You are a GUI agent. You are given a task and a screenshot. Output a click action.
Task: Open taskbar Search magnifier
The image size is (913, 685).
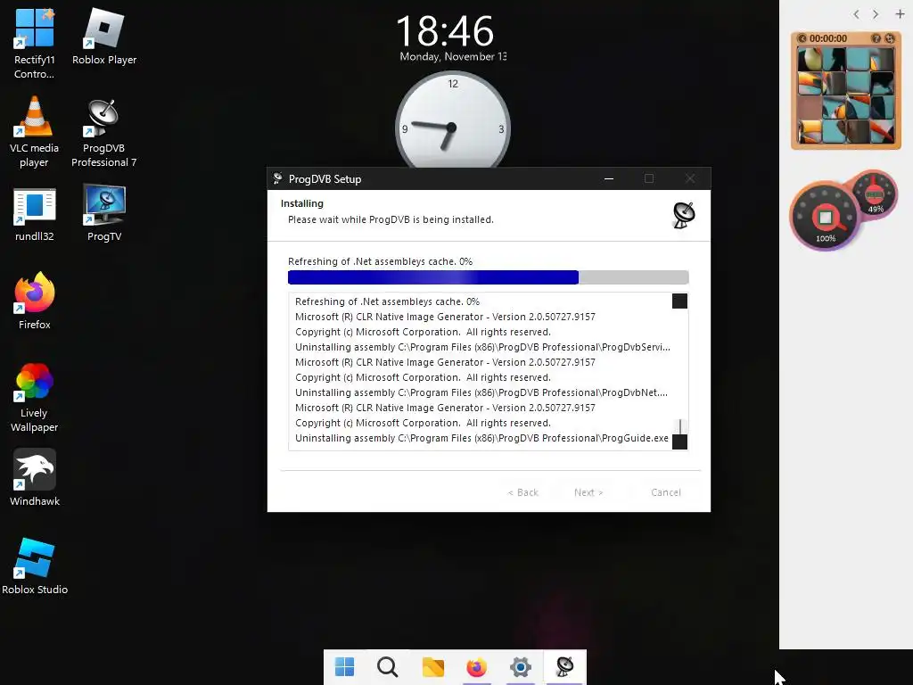(x=388, y=667)
